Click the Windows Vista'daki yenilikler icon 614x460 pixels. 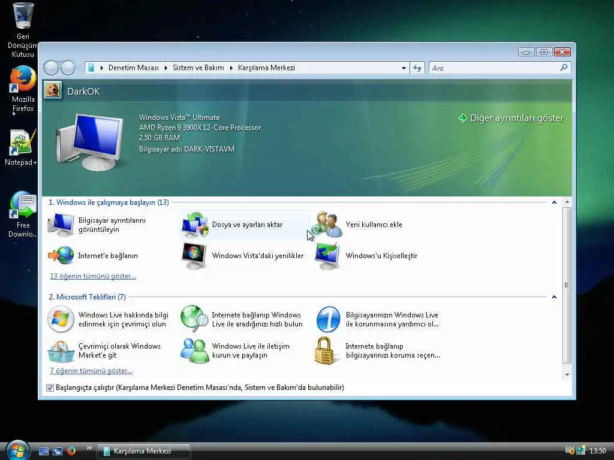pos(194,256)
